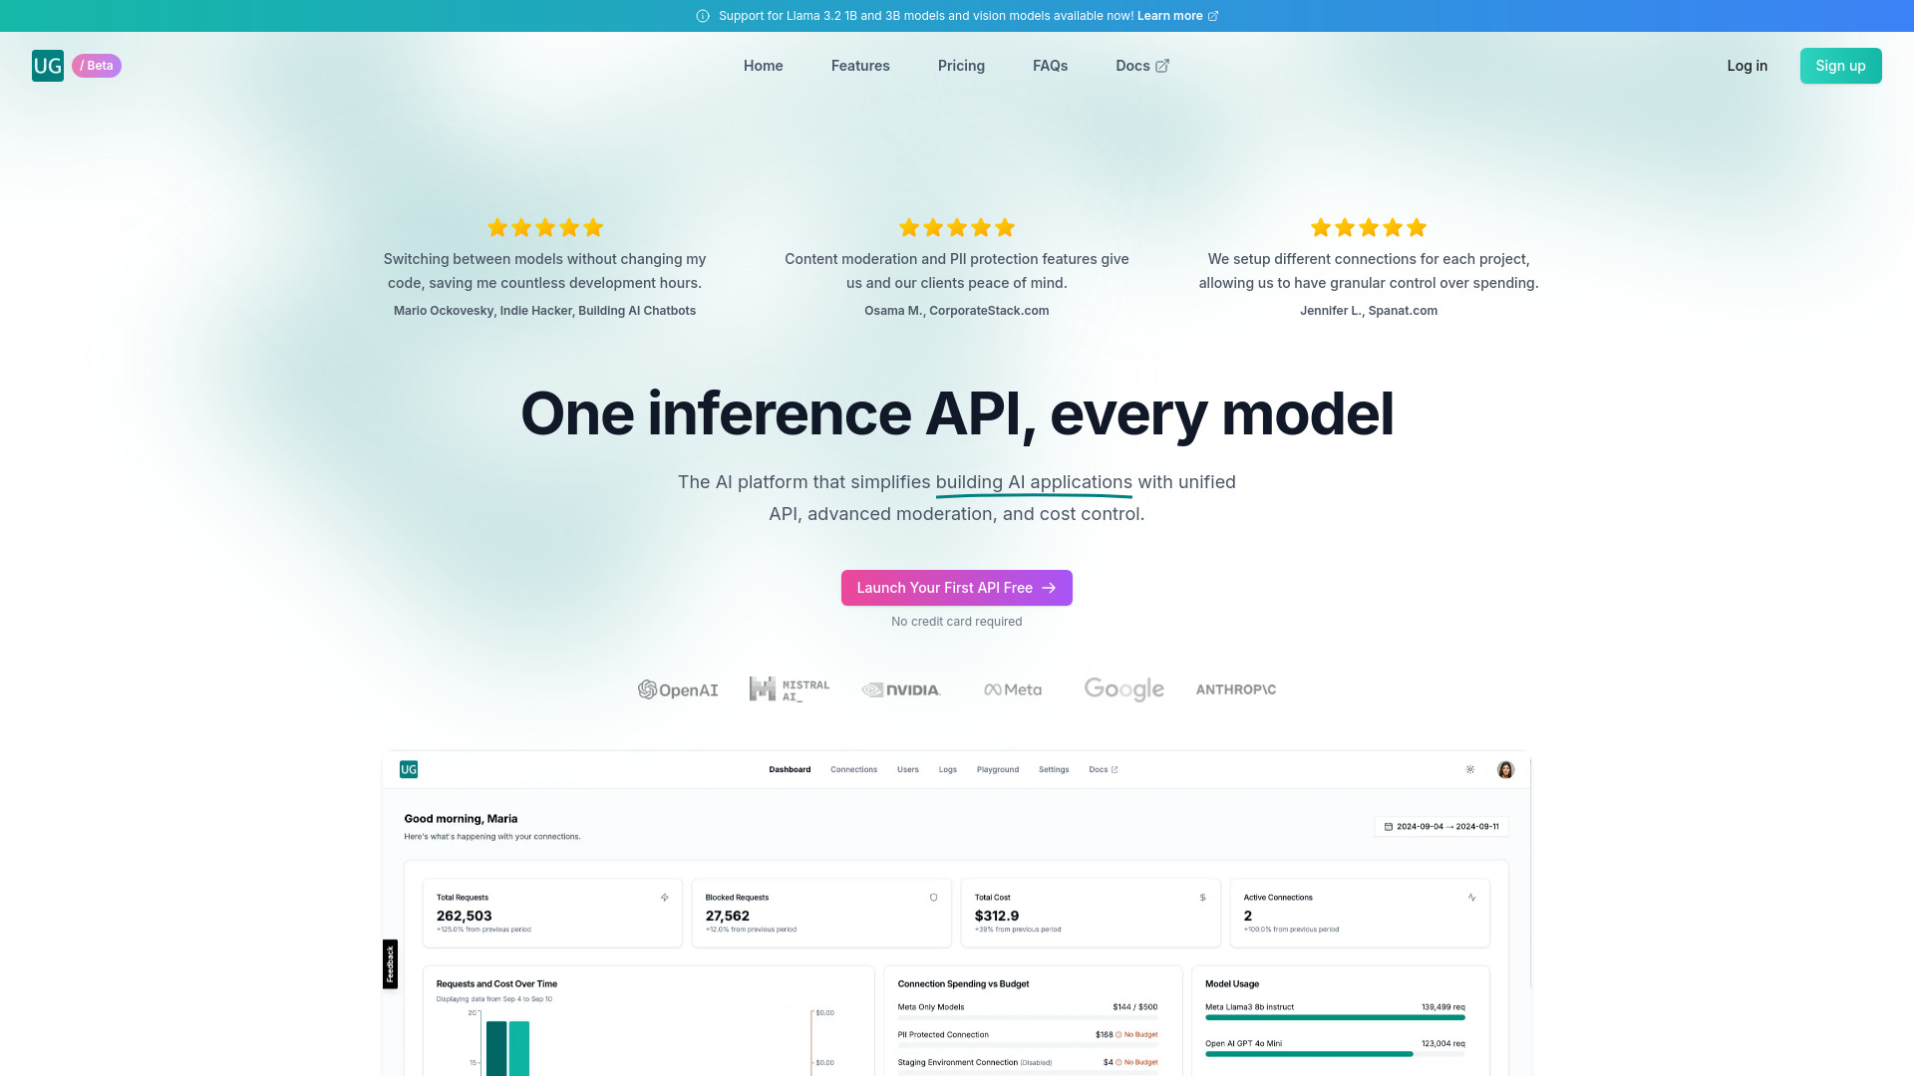Expand the FAQs navigation section
The height and width of the screenshot is (1076, 1914).
pos(1051,65)
